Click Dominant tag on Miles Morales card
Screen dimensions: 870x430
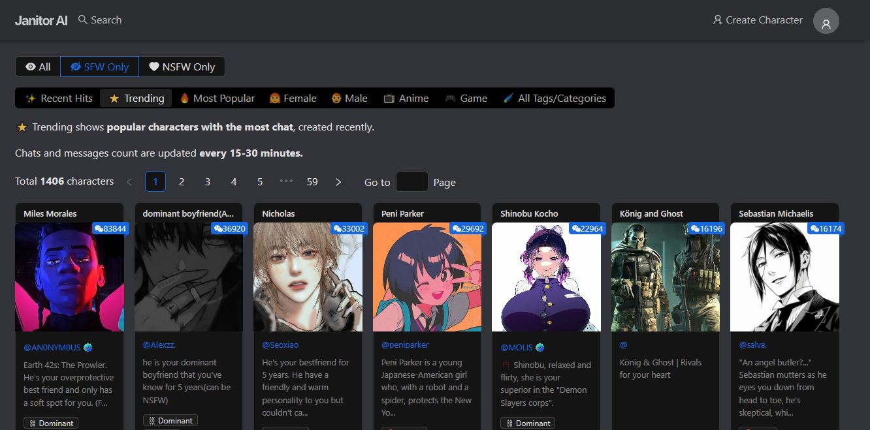pos(51,423)
